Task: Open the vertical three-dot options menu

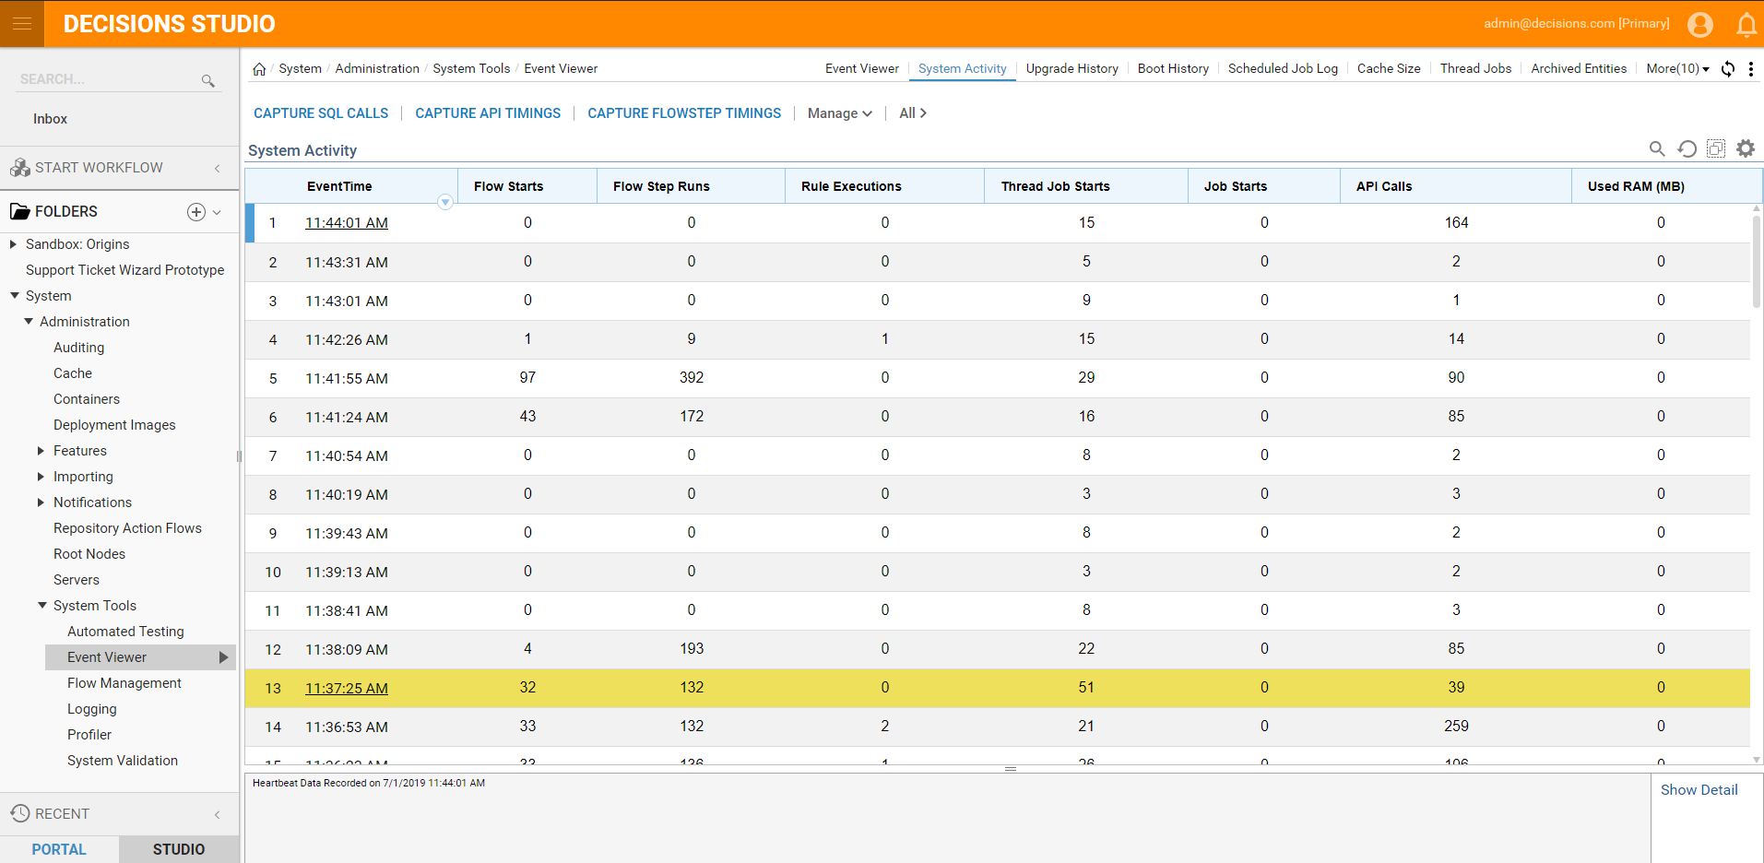Action: (x=1750, y=69)
